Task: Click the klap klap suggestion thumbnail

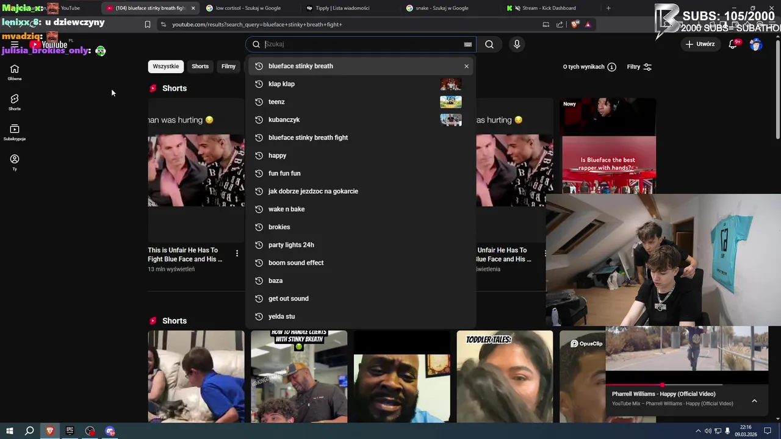Action: 451,84
